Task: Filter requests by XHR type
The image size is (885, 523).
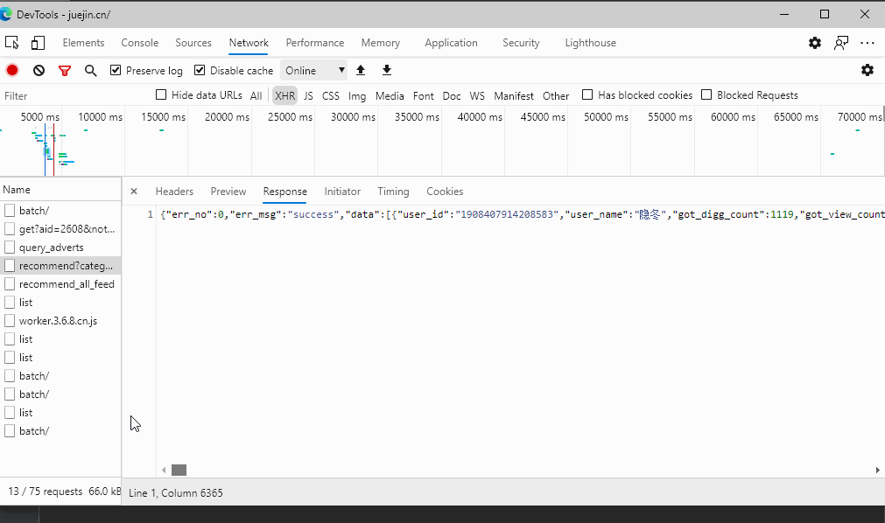Action: 284,95
